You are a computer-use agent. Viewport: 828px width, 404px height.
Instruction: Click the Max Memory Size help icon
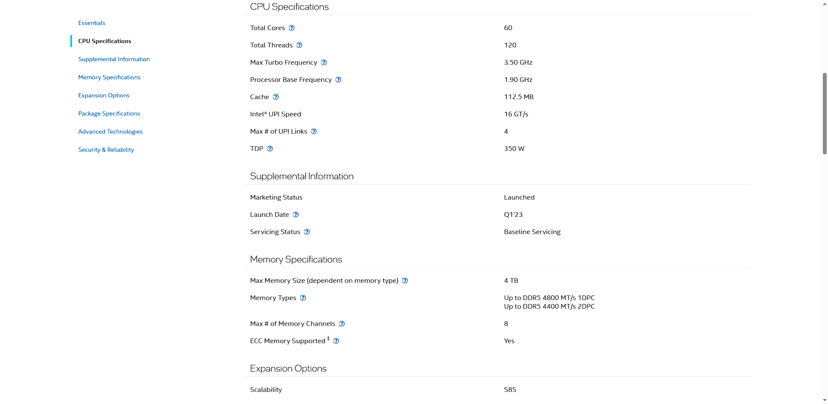[x=405, y=281]
